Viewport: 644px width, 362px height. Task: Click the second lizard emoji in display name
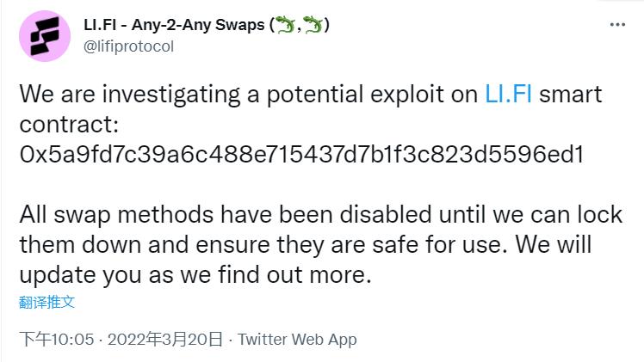[x=313, y=25]
